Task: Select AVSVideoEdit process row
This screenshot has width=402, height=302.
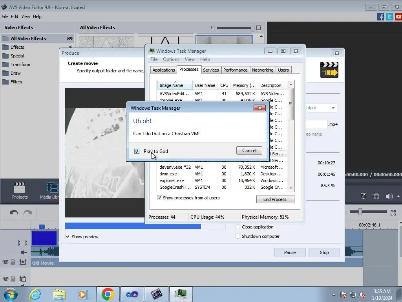Action: (222, 94)
